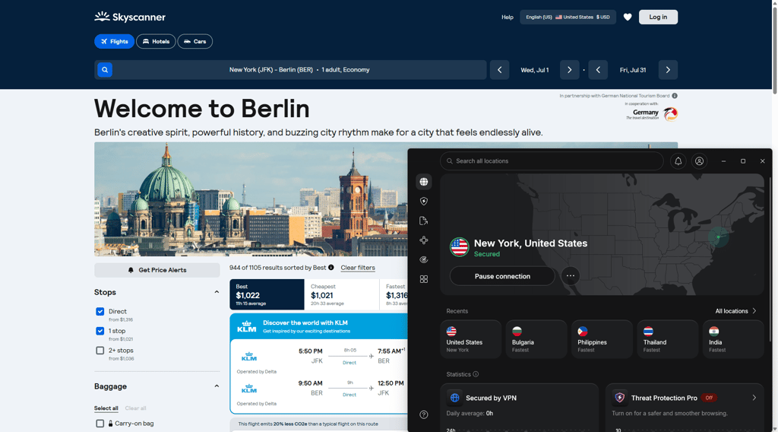Open Meshnet icon in VPN sidebar
Viewport: 778px width, 432px height.
pyautogui.click(x=424, y=240)
